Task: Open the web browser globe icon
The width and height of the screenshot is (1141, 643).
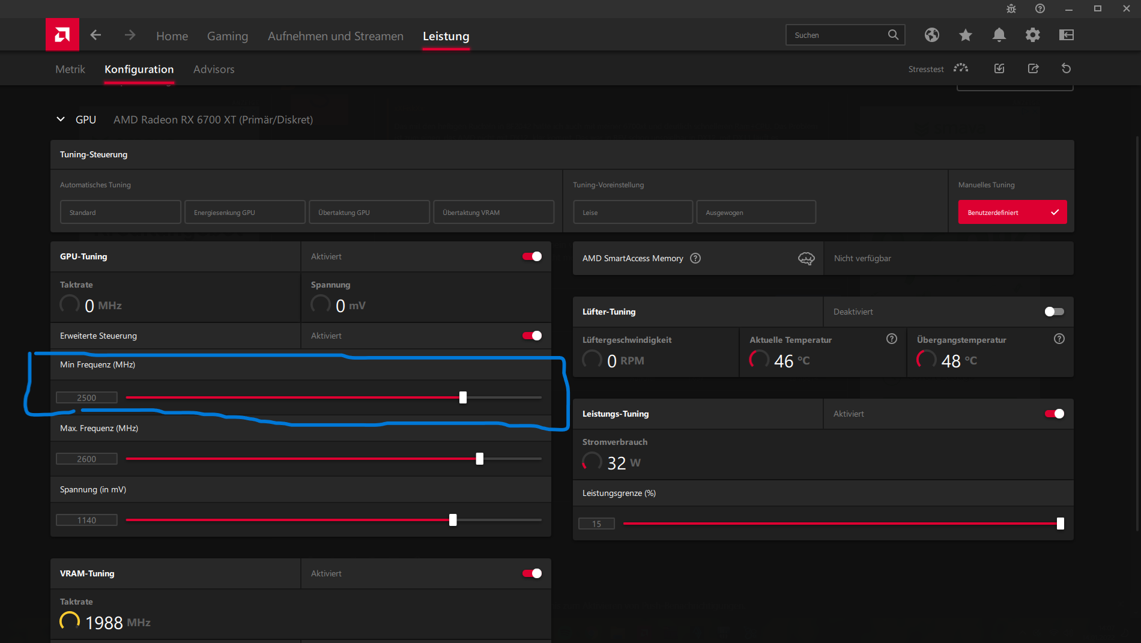Action: [932, 35]
